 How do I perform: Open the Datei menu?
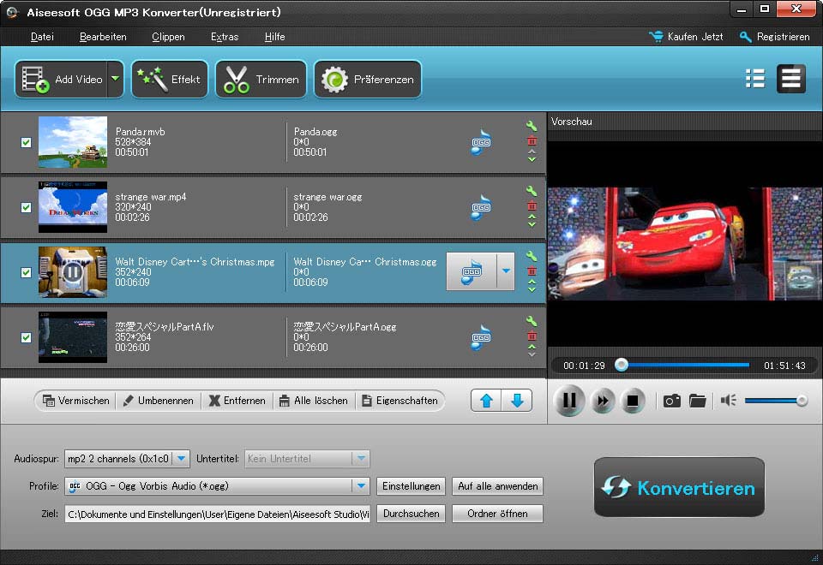42,37
